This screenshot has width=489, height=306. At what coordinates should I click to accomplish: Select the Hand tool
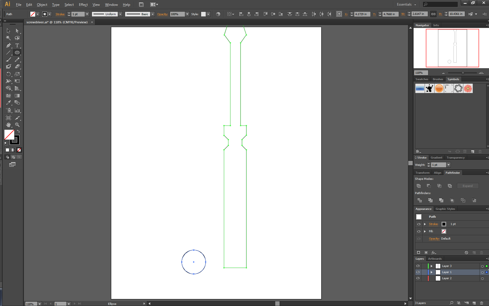[8, 125]
